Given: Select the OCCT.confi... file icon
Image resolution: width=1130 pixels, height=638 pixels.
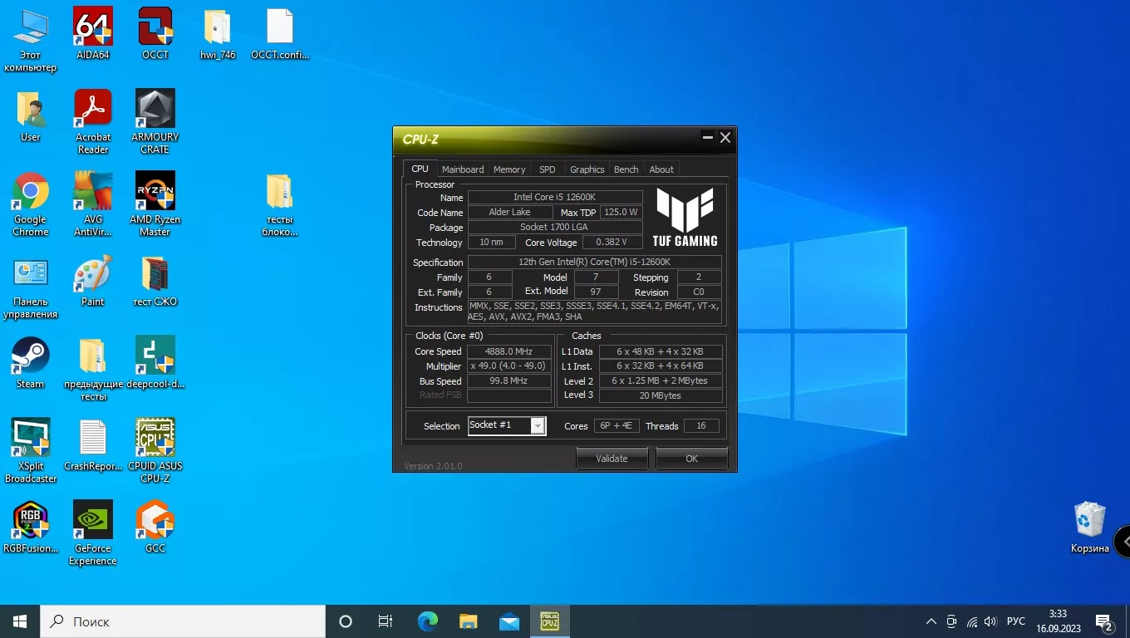Looking at the screenshot, I should coord(280,33).
